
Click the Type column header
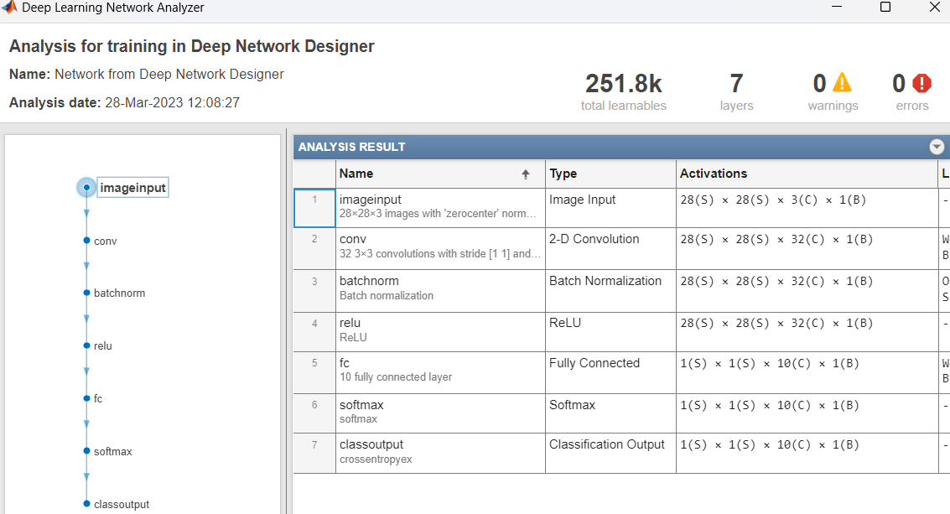[610, 174]
